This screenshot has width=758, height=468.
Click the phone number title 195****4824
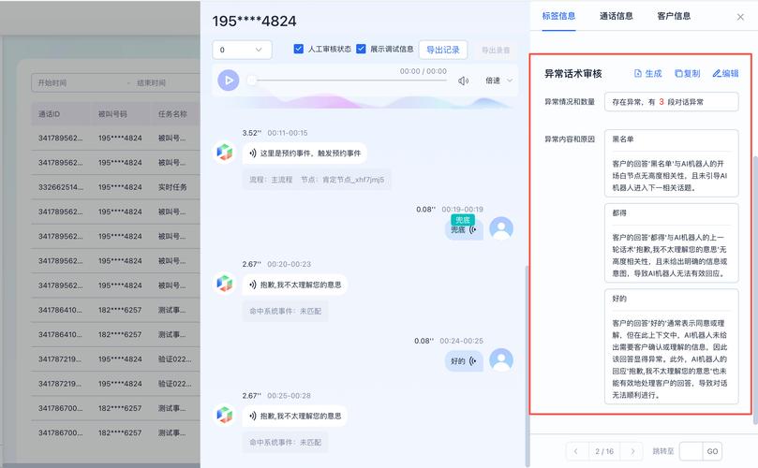(x=254, y=22)
